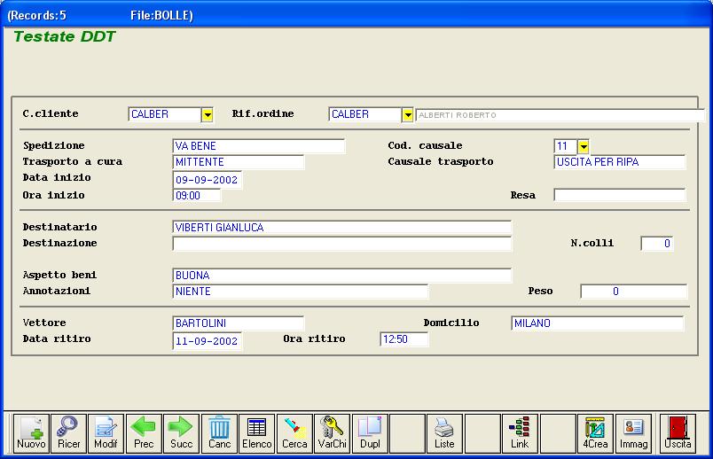Click the Vettore field containing BARTOLINI

[238, 323]
